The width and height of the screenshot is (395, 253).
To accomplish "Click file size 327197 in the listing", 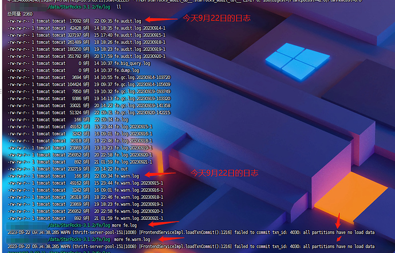I will pyautogui.click(x=74, y=35).
